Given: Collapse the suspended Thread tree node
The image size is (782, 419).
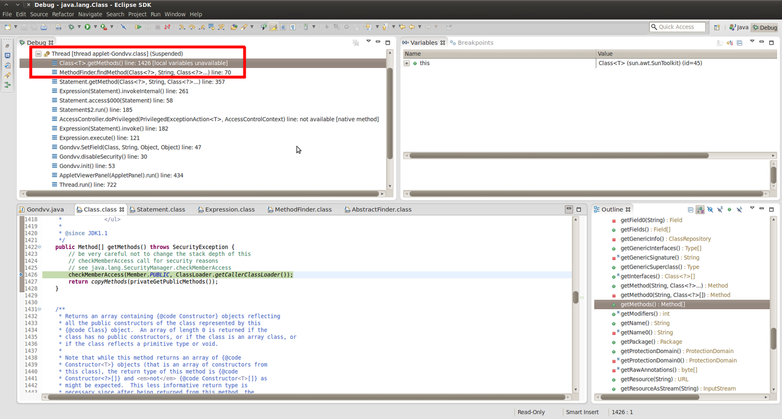Looking at the screenshot, I should [39, 54].
